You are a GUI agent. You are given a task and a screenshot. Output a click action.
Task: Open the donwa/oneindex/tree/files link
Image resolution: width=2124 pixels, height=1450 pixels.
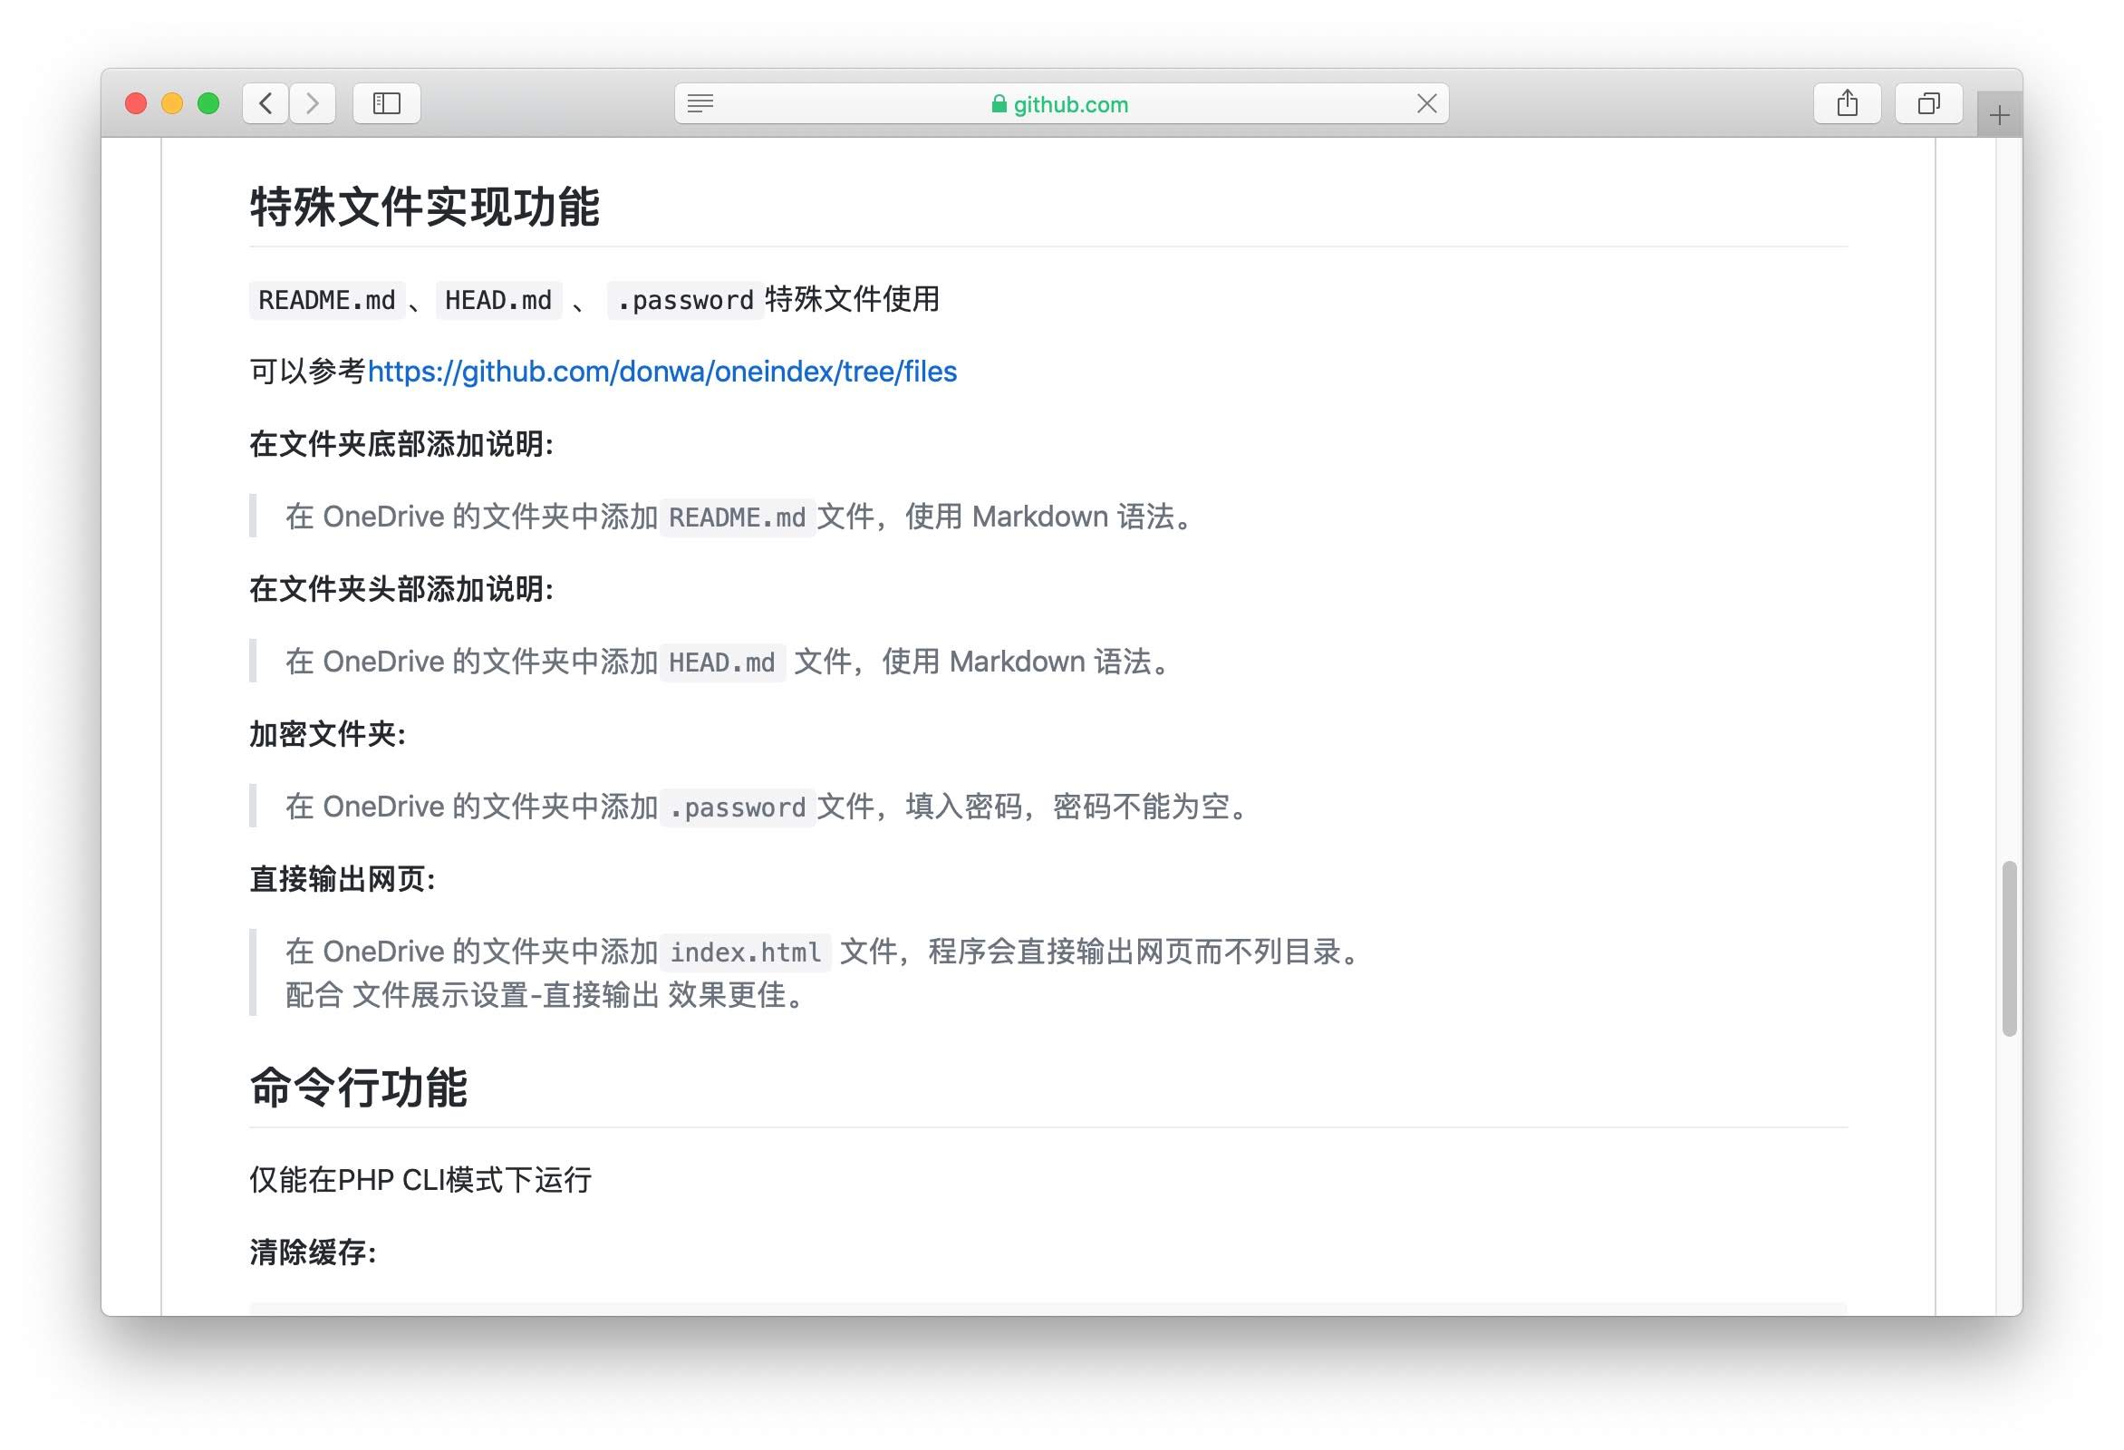pyautogui.click(x=661, y=372)
